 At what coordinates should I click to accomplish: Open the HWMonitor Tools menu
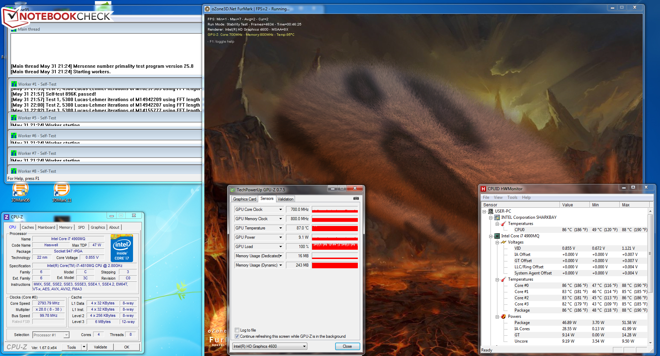click(x=512, y=197)
